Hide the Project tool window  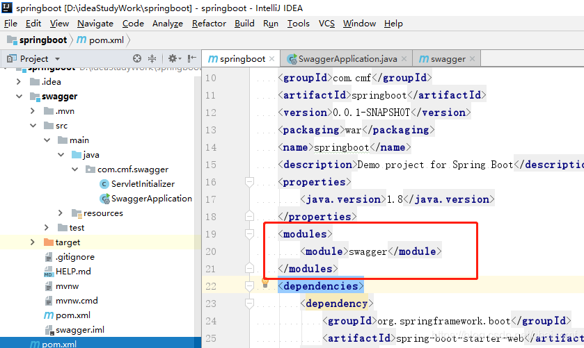pos(192,58)
